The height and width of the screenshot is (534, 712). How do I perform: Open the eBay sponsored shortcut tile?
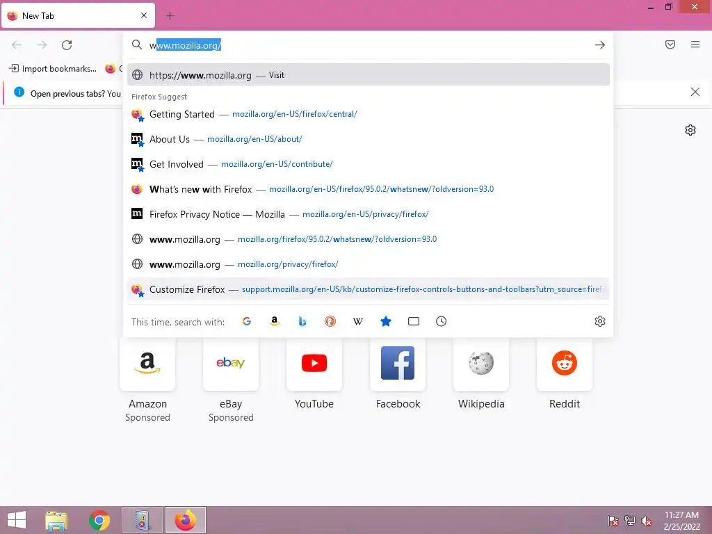click(231, 363)
